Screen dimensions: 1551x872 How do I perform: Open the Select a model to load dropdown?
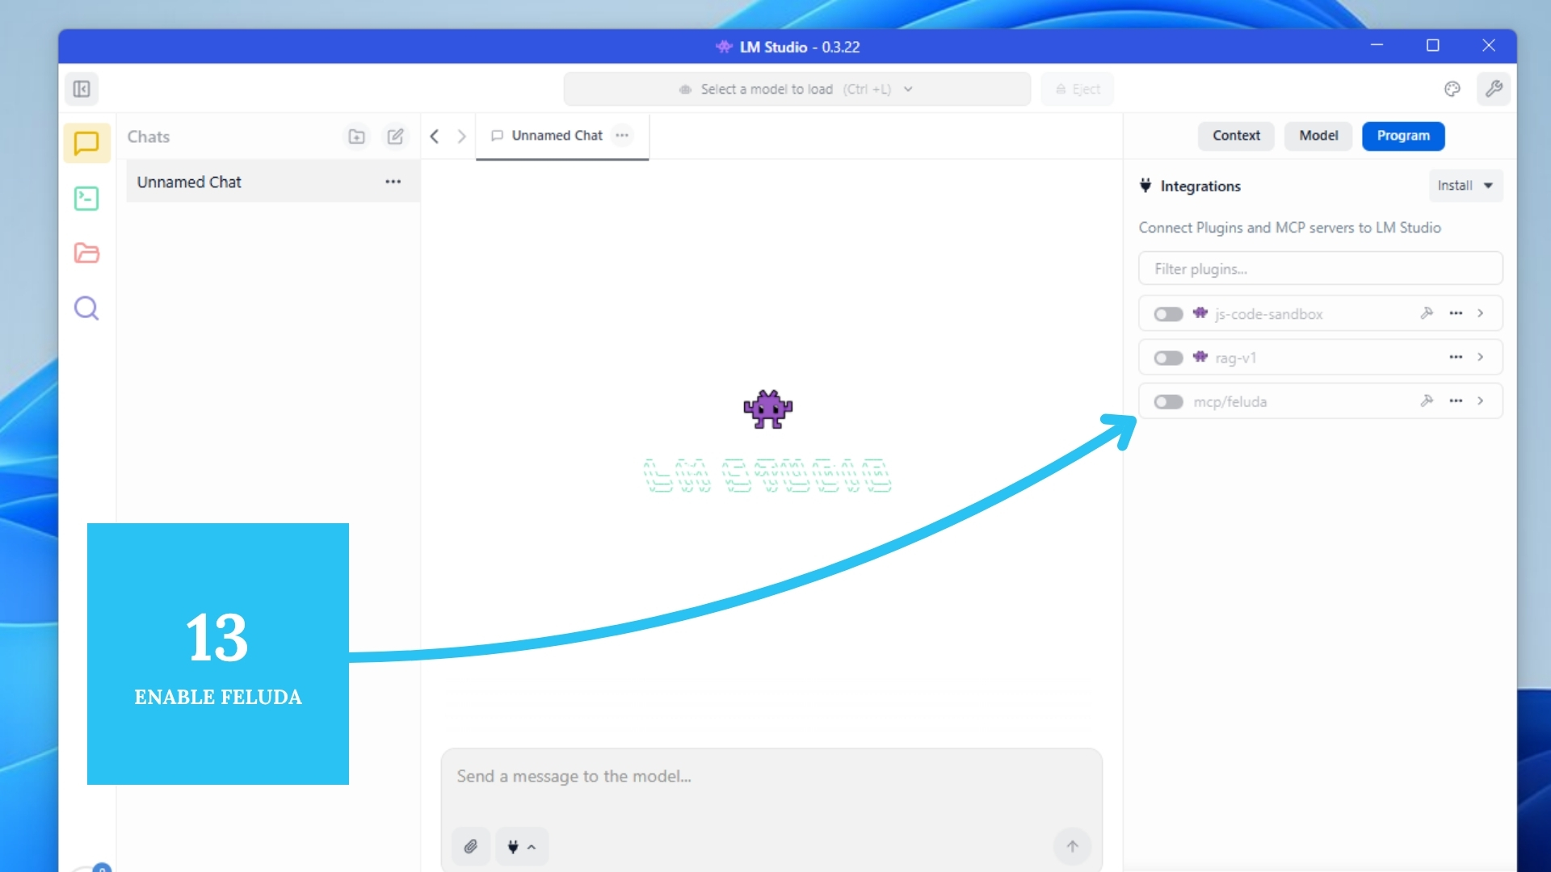click(x=797, y=89)
